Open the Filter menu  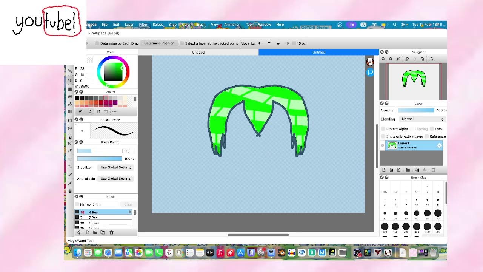pos(143,25)
